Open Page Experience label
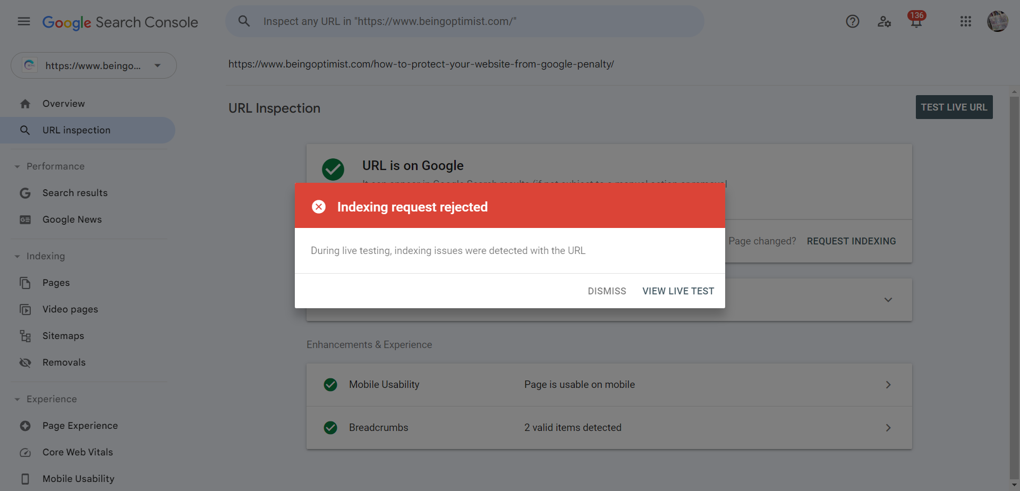 pos(80,426)
